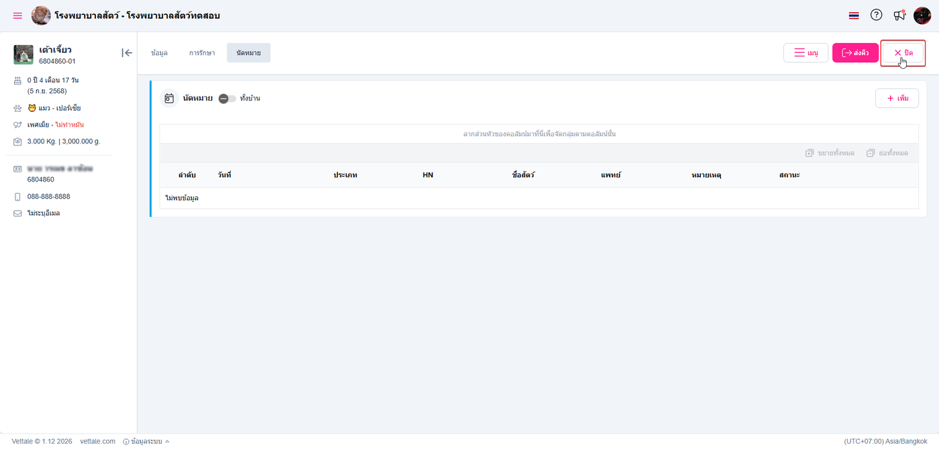Click weight 3.000 Kg. value

pos(41,141)
